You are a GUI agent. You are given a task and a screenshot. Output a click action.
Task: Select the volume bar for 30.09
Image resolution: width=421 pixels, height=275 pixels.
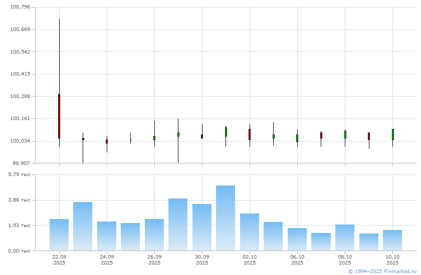pyautogui.click(x=202, y=226)
